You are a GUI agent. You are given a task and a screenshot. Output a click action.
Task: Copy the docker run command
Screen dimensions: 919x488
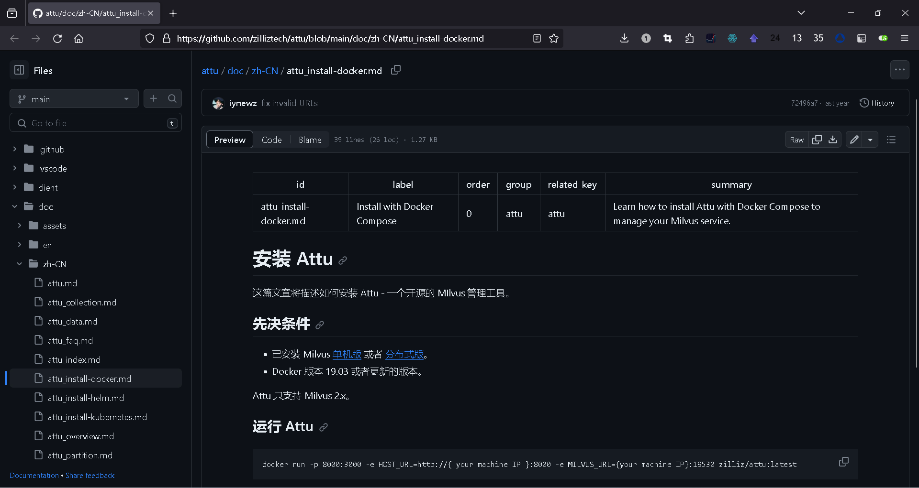point(844,462)
